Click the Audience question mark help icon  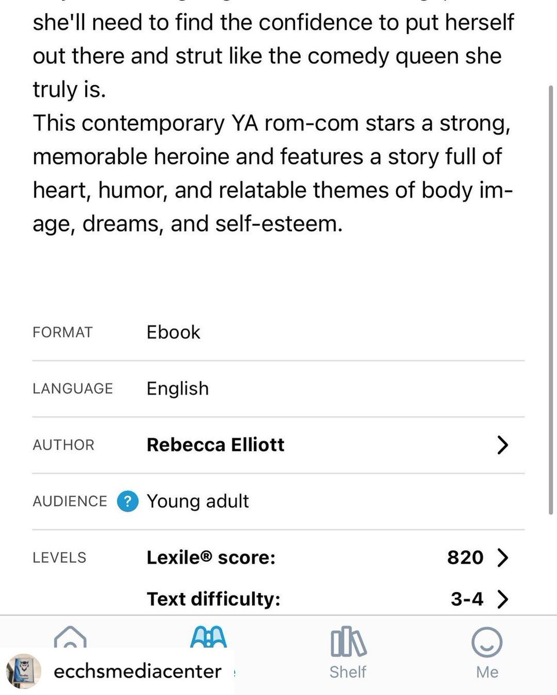click(x=128, y=502)
